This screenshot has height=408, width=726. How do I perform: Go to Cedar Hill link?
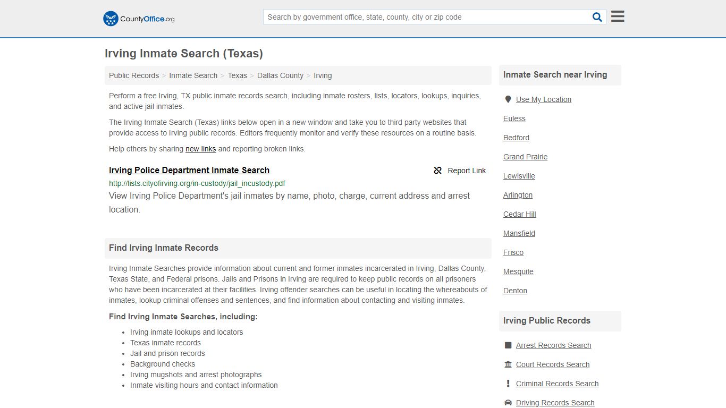[x=519, y=214]
